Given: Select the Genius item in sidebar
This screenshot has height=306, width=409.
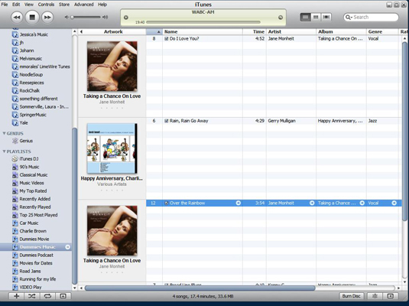Looking at the screenshot, I should 26,141.
